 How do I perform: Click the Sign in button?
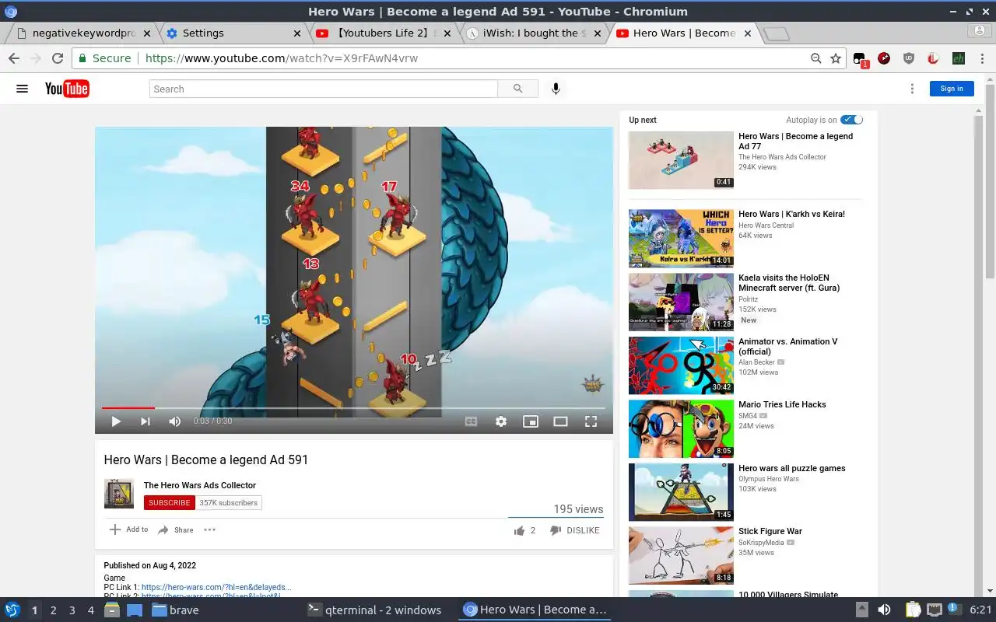pyautogui.click(x=952, y=89)
